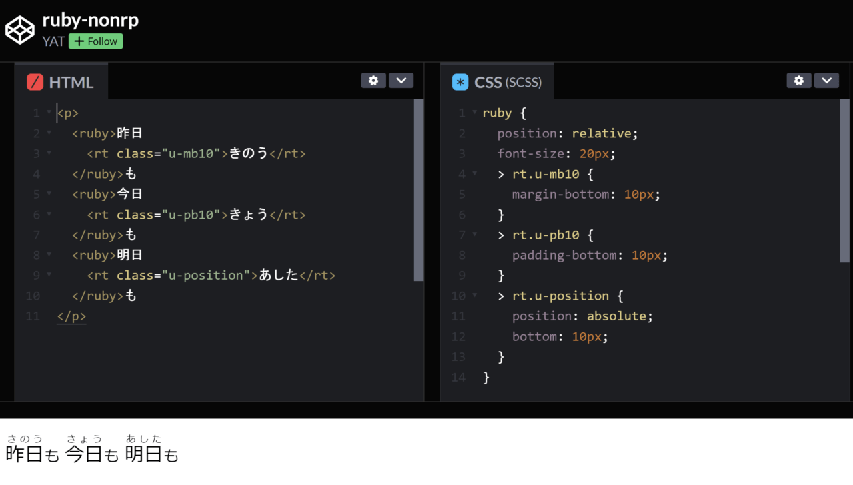Collapse the CSS fold arrow on line 1
853x485 pixels.
pyautogui.click(x=474, y=113)
